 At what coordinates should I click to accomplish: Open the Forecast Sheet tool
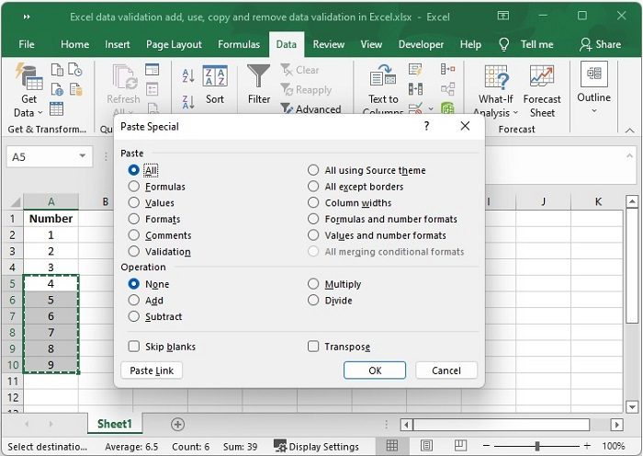(x=542, y=90)
